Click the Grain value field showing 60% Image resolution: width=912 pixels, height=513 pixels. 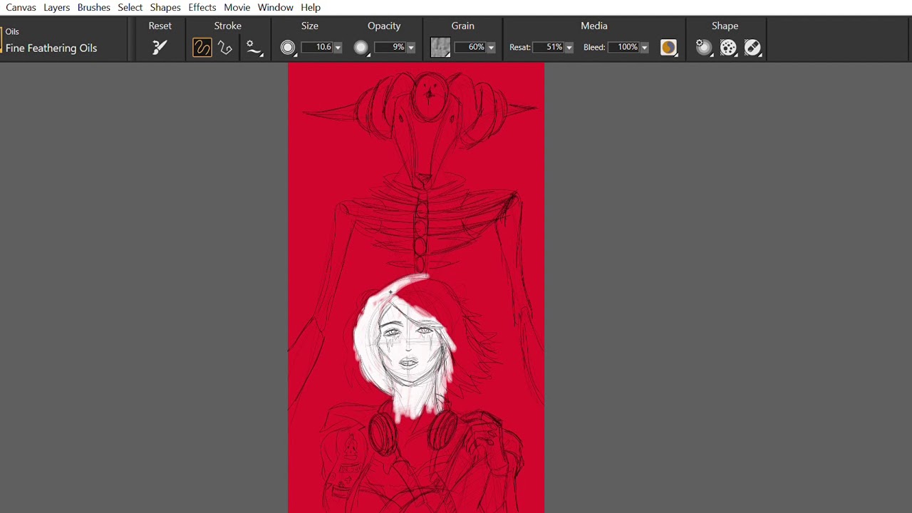point(470,47)
